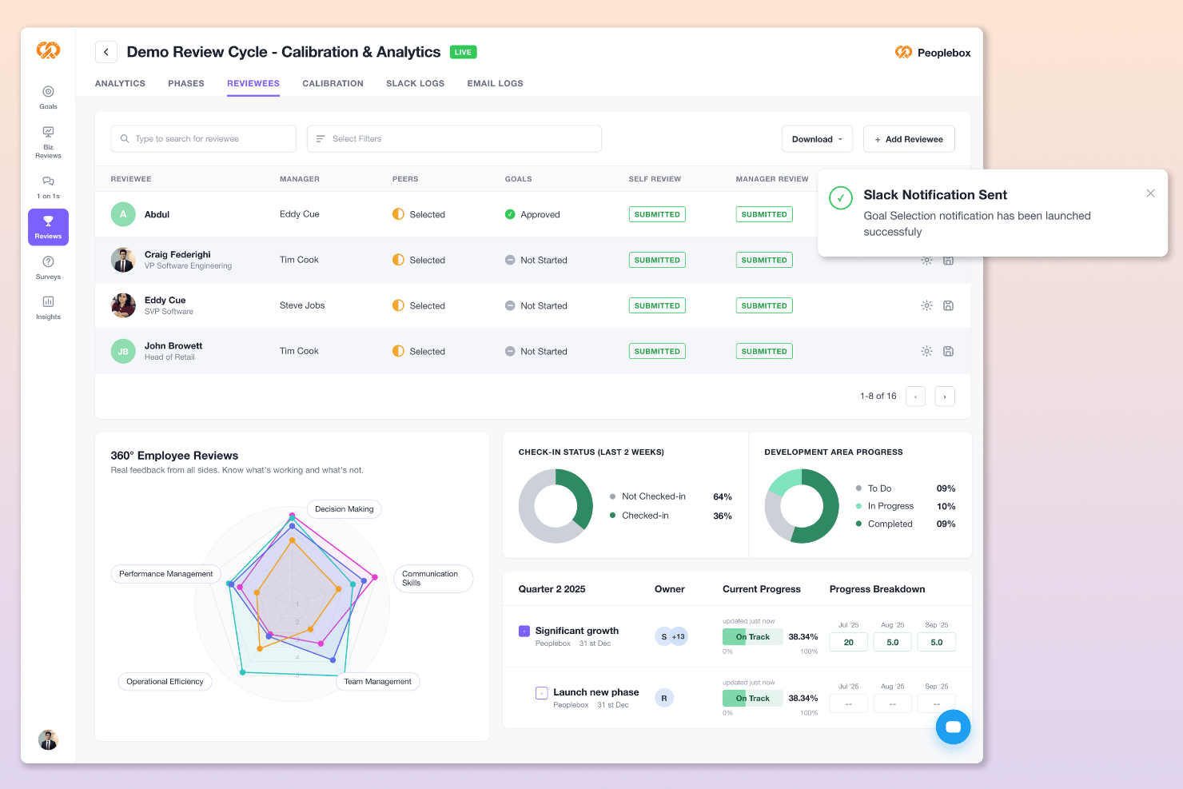The image size is (1183, 789).
Task: Click Craig Federighi's profile photo
Action: coord(123,260)
